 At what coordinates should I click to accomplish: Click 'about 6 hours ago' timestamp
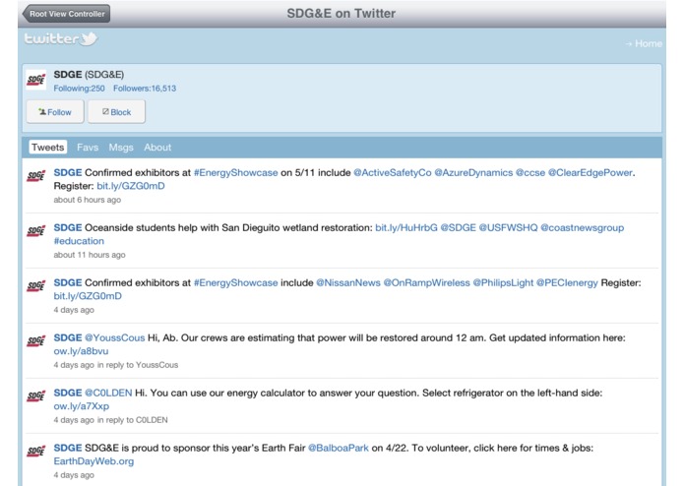pyautogui.click(x=88, y=200)
